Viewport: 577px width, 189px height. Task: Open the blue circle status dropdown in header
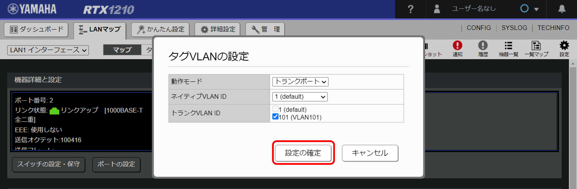(529, 9)
